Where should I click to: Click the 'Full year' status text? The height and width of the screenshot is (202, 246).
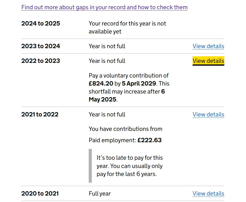click(x=100, y=194)
